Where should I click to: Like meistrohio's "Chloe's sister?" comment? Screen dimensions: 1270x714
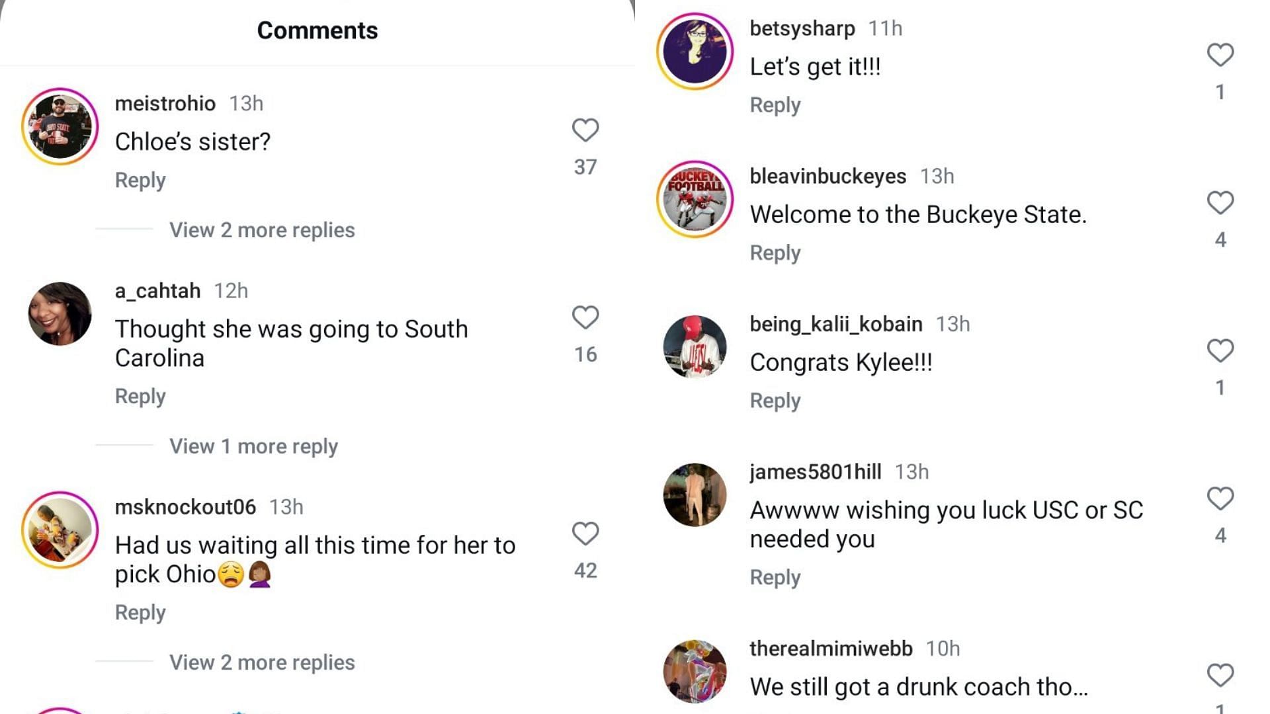tap(585, 130)
